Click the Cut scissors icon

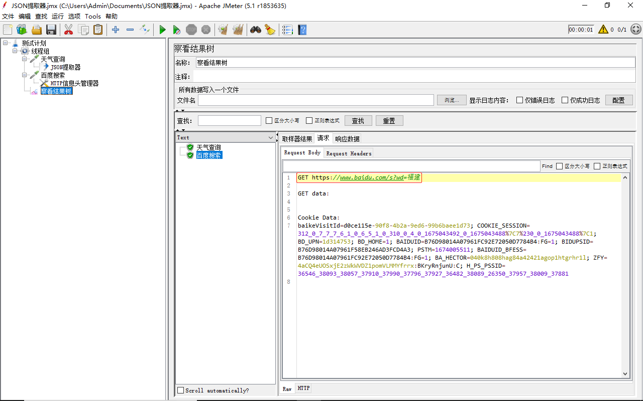pos(69,30)
